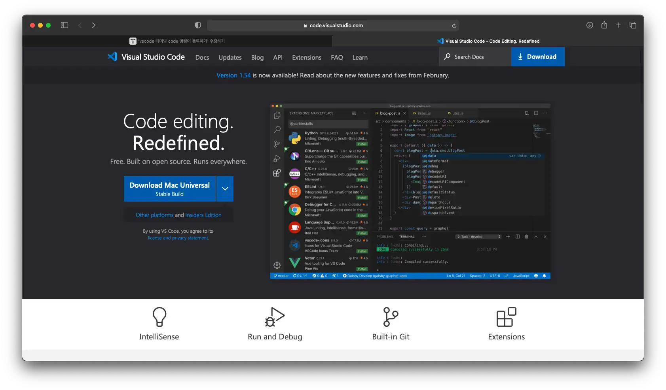Open the Blog menu item
This screenshot has height=390, width=666.
click(x=257, y=57)
